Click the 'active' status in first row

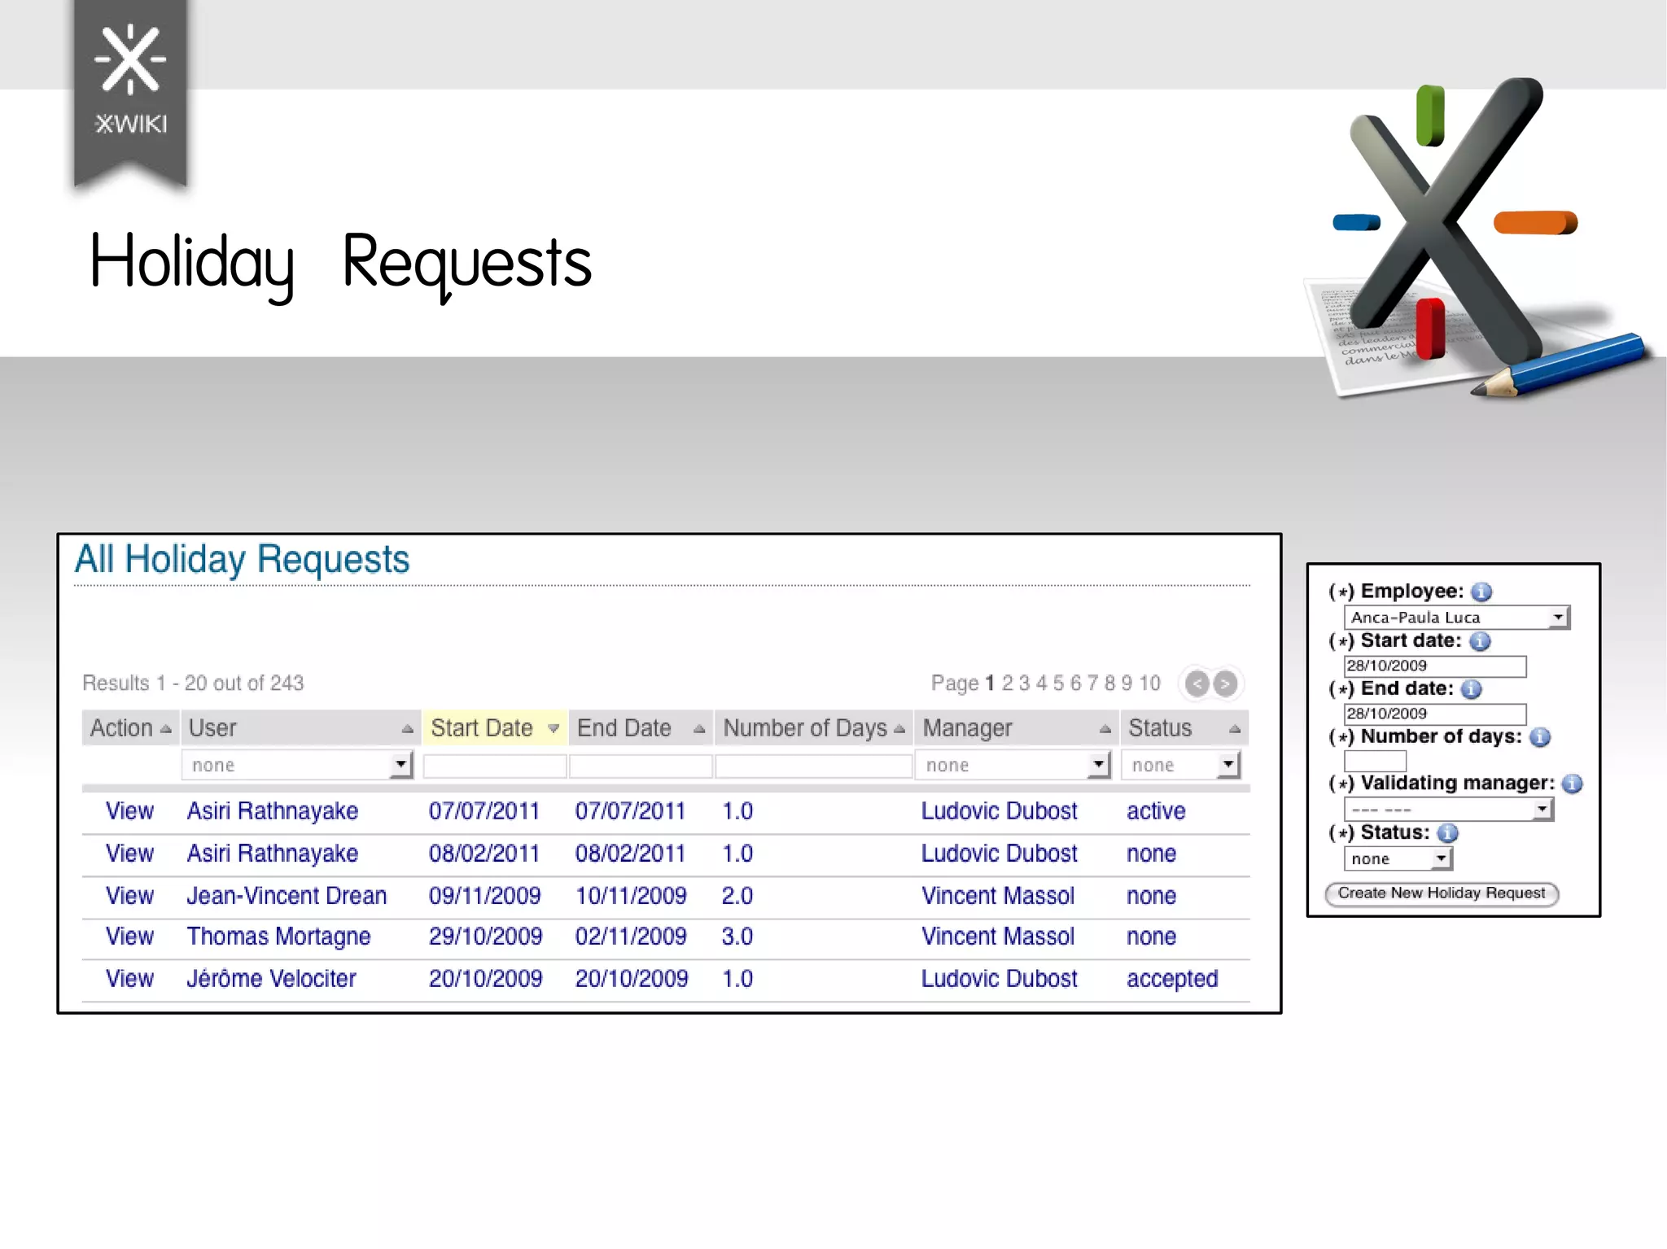click(1156, 811)
